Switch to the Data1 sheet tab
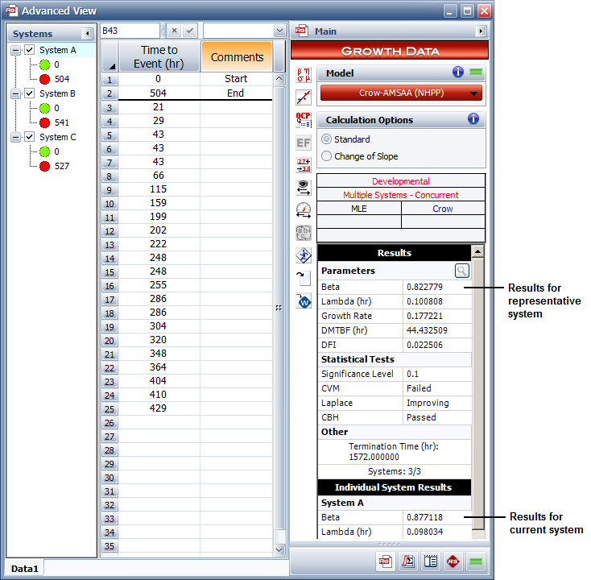Screen dimensions: 591x580 25,568
